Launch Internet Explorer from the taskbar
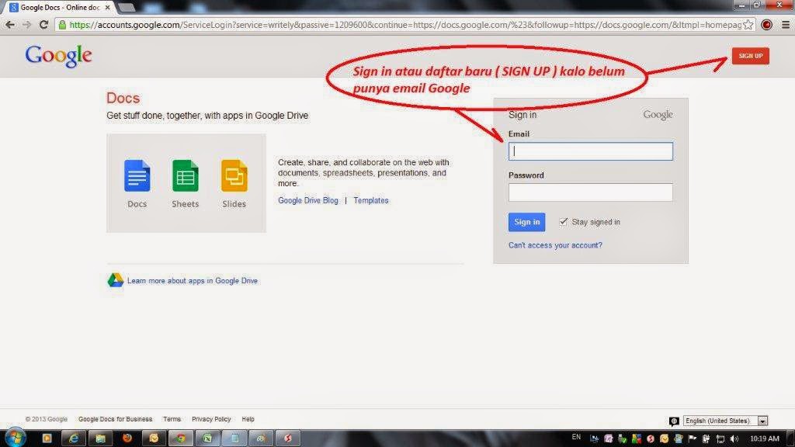Image resolution: width=795 pixels, height=447 pixels. [74, 438]
